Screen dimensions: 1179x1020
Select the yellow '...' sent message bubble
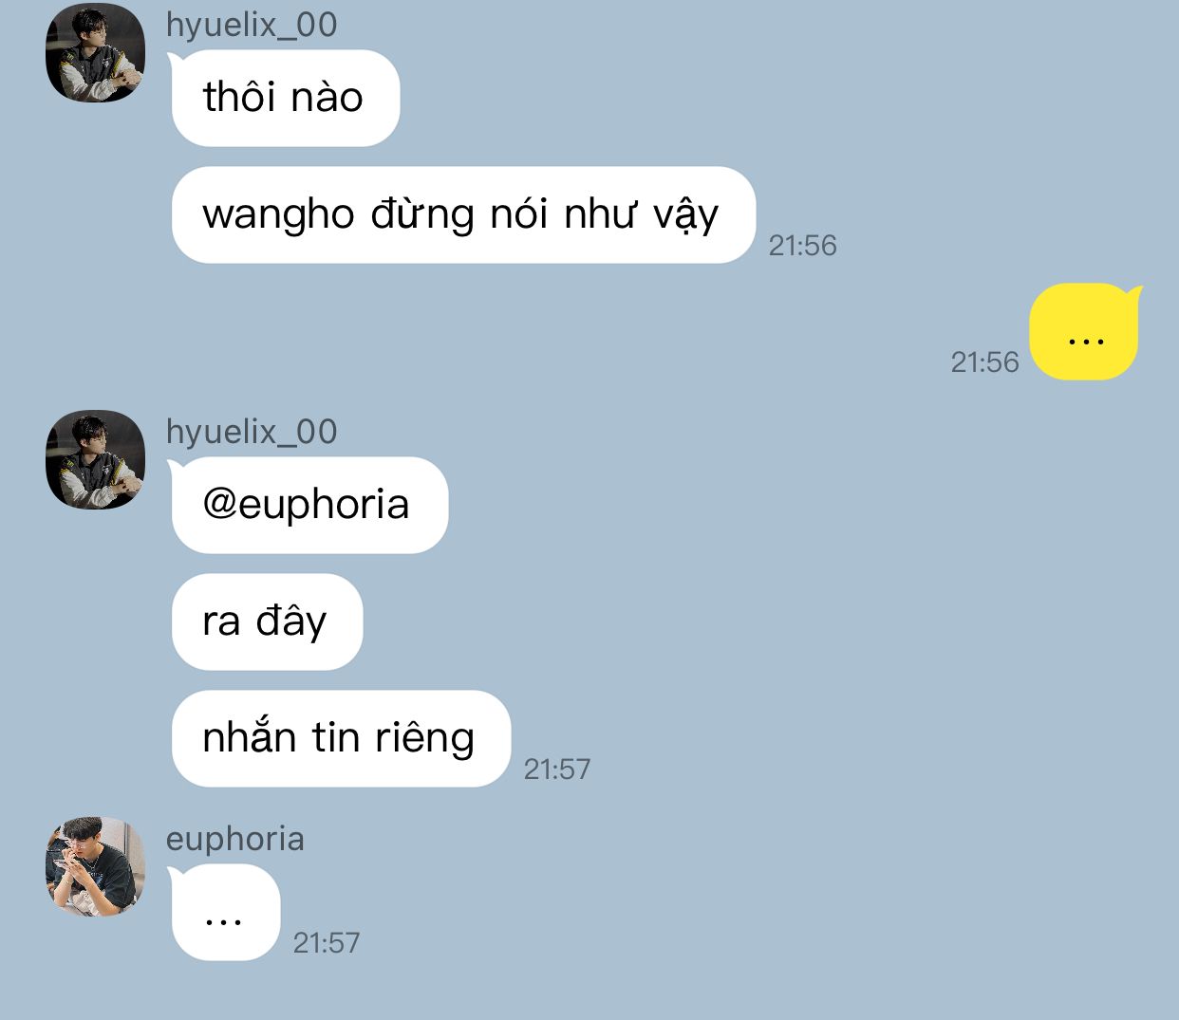tap(1086, 332)
